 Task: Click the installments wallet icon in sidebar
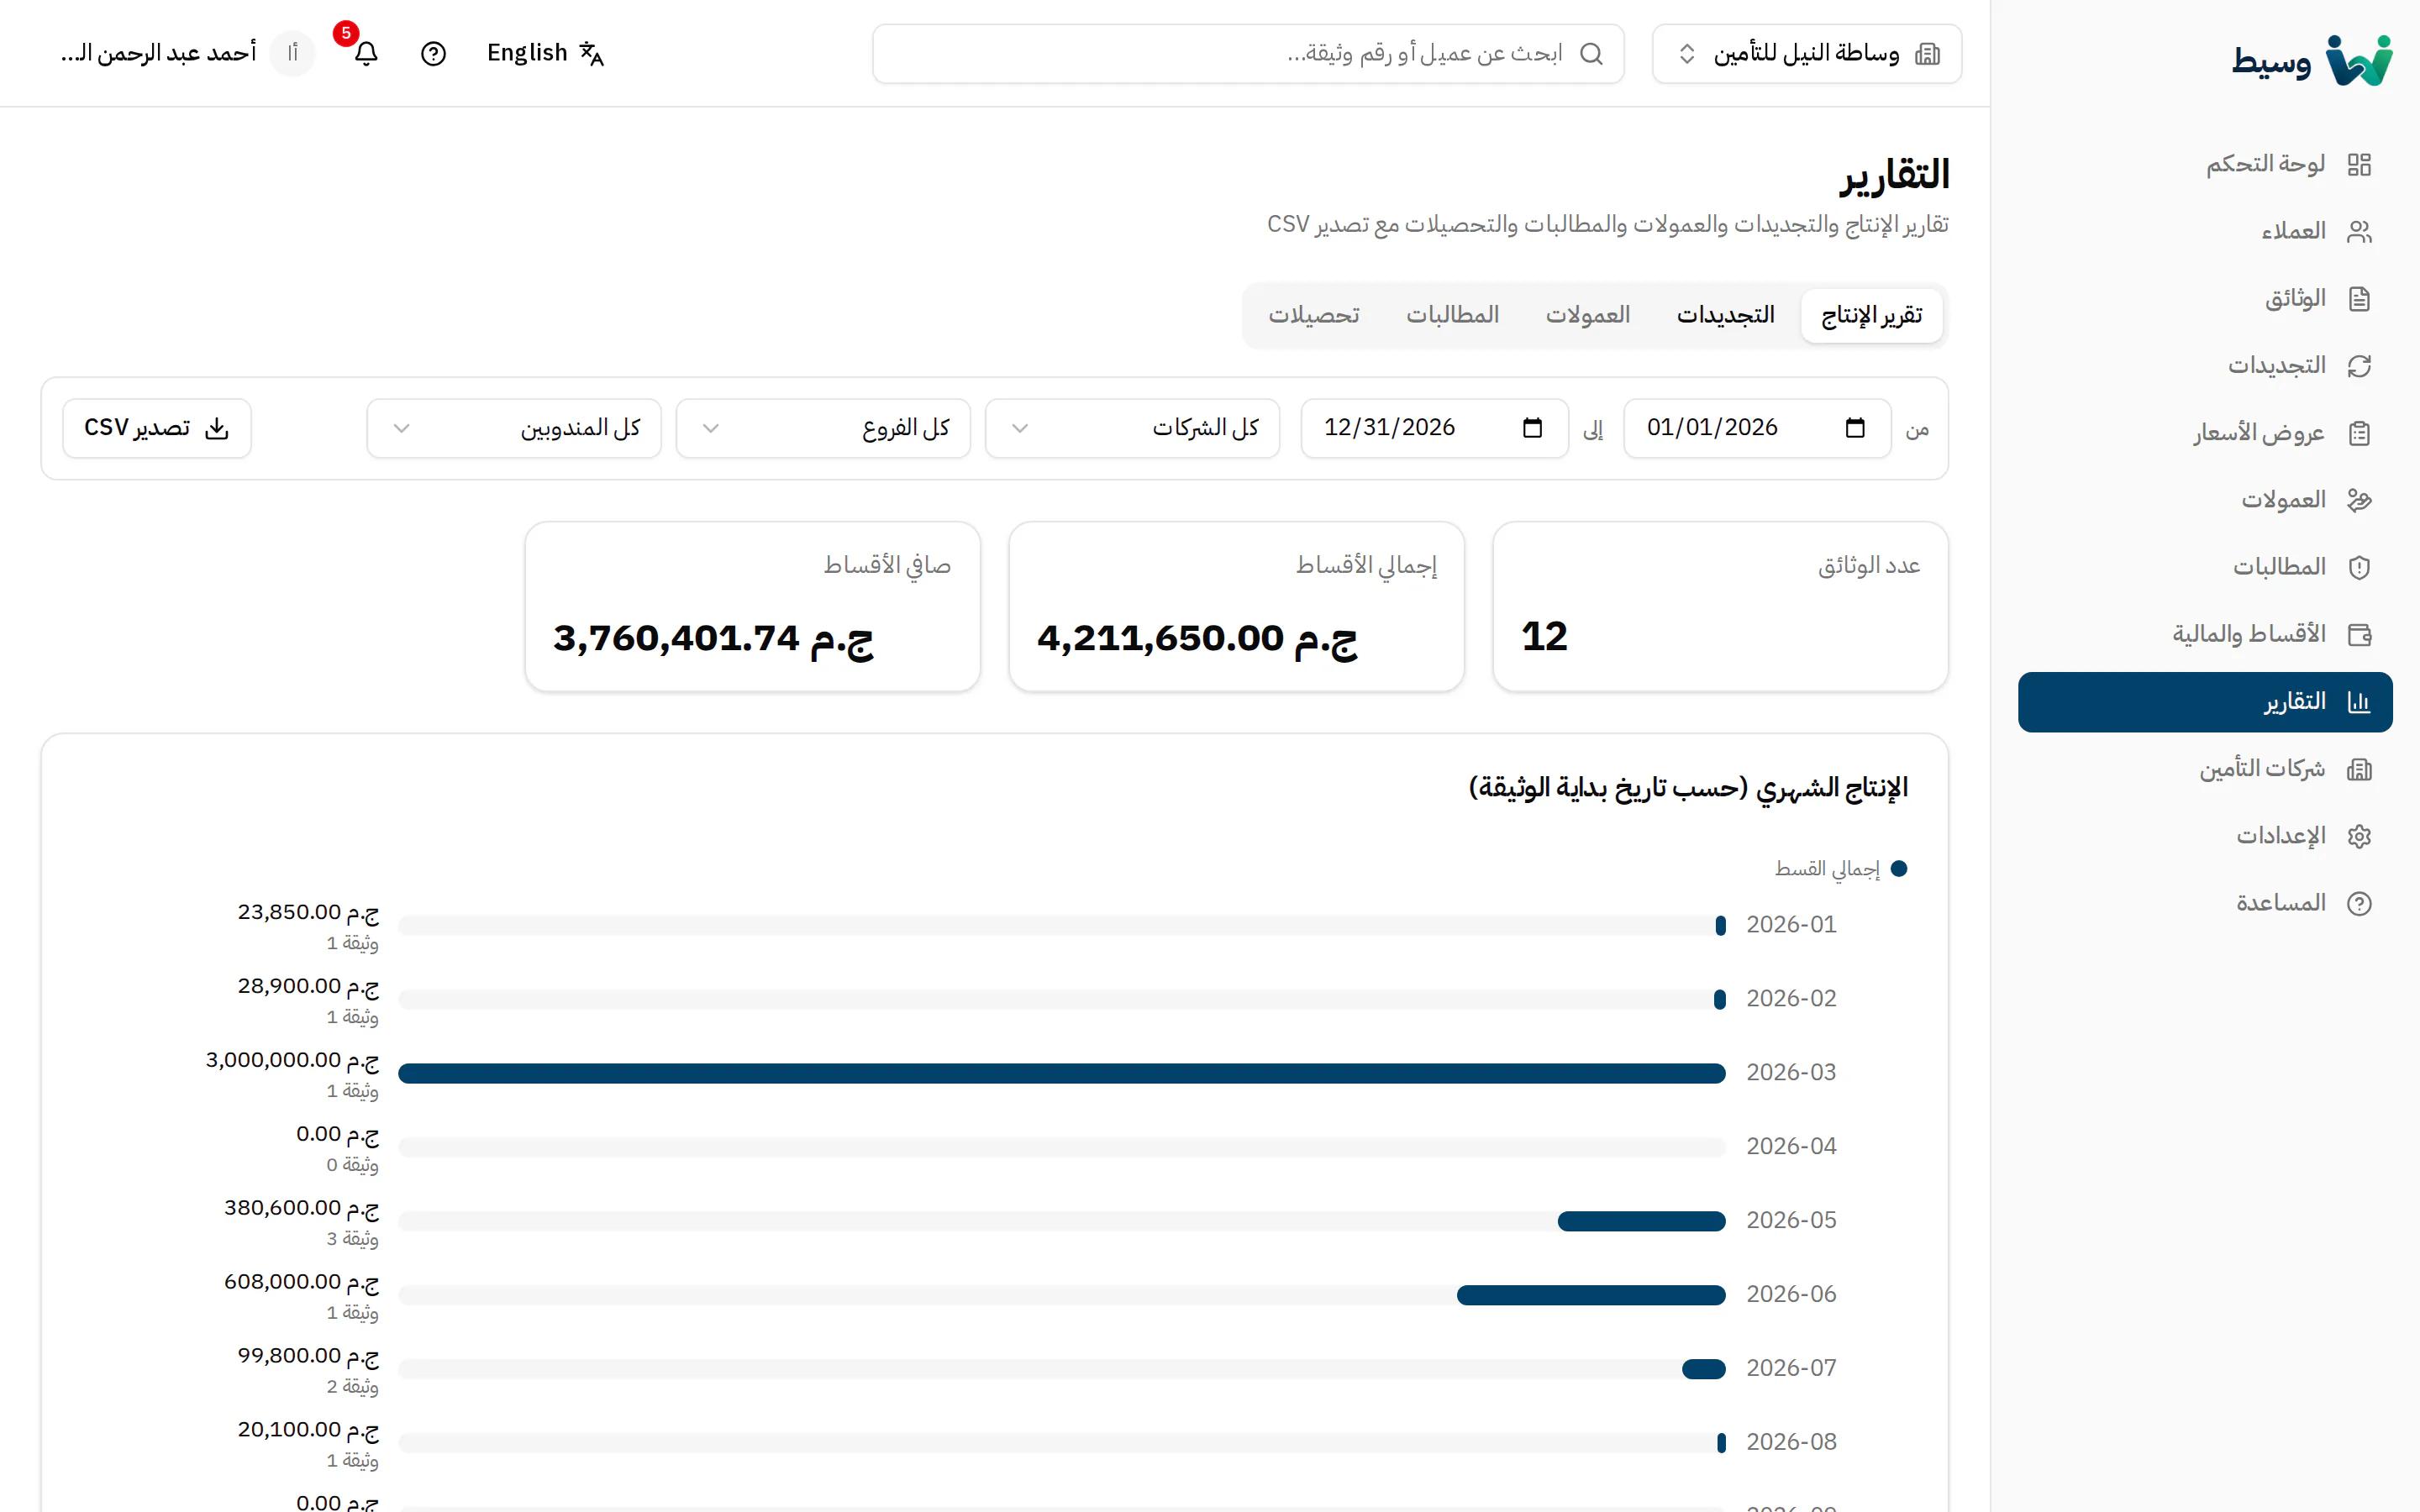coord(2359,634)
